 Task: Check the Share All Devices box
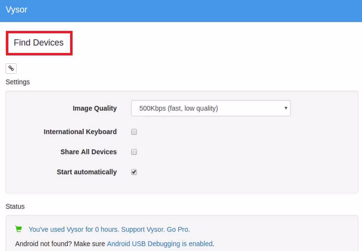coord(134,152)
